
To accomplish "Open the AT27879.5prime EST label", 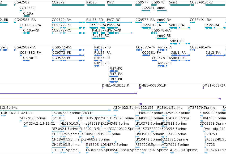I will click(202, 108).
